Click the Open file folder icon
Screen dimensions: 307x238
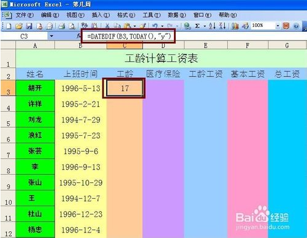click(19, 26)
